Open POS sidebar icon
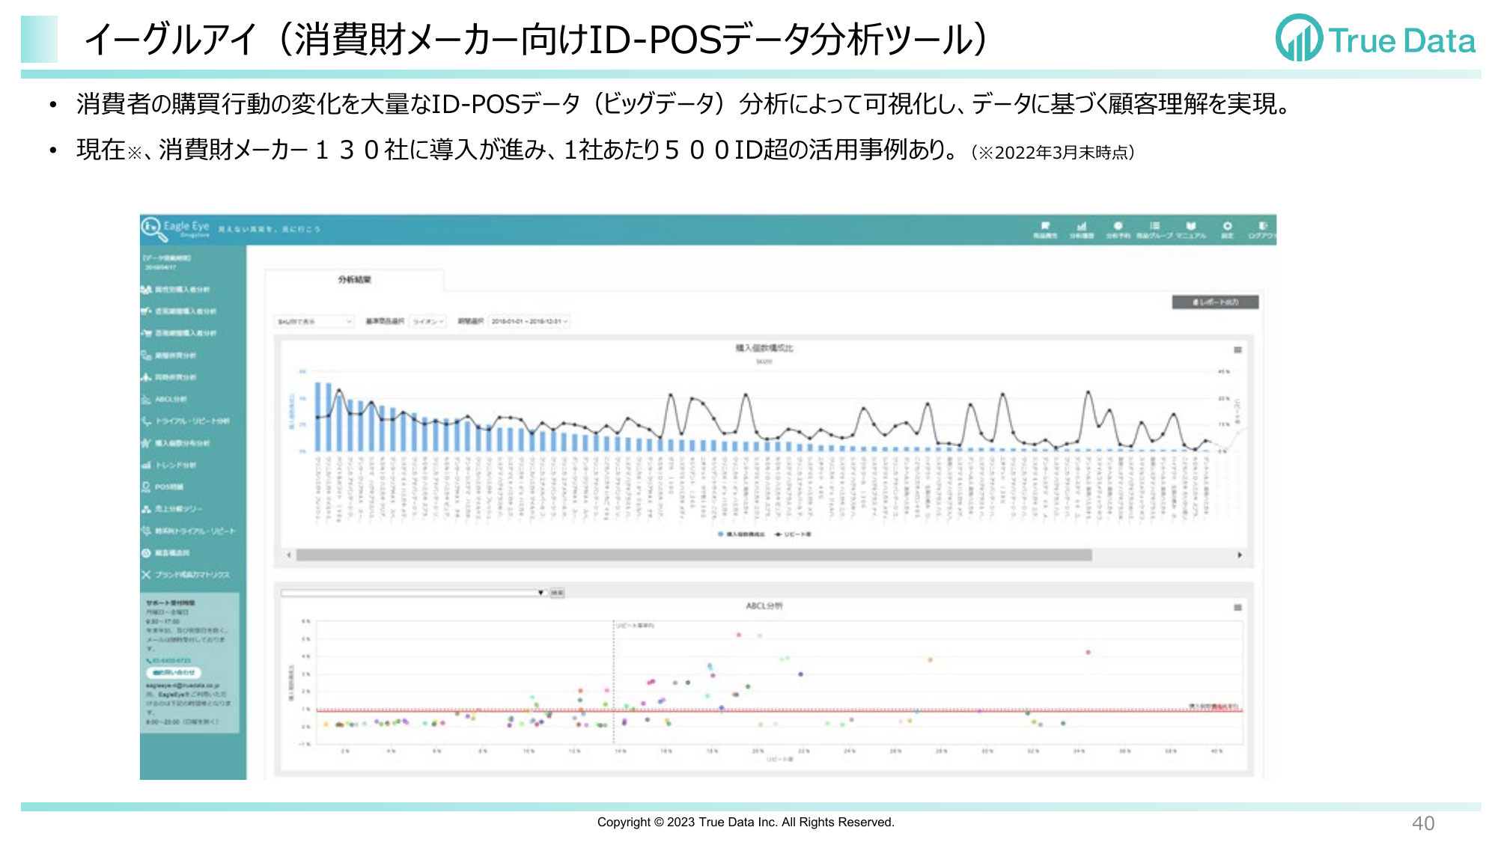 click(146, 487)
